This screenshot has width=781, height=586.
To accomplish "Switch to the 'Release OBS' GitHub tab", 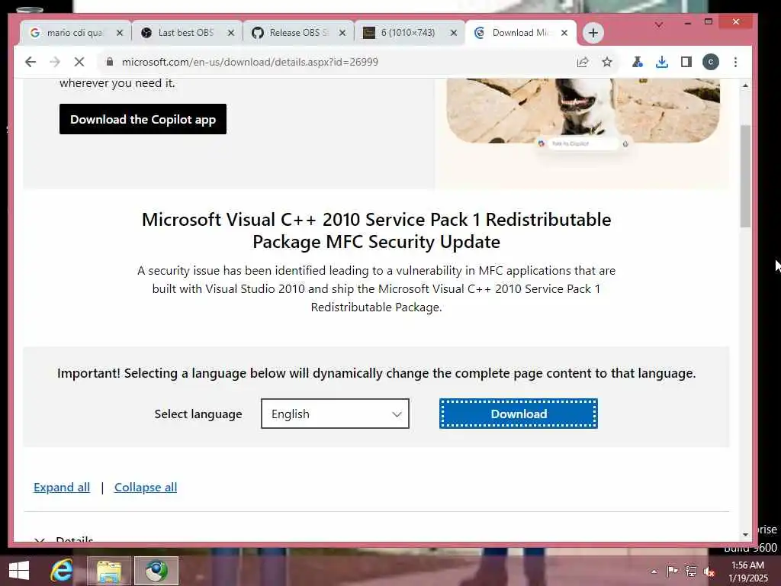I will point(298,33).
